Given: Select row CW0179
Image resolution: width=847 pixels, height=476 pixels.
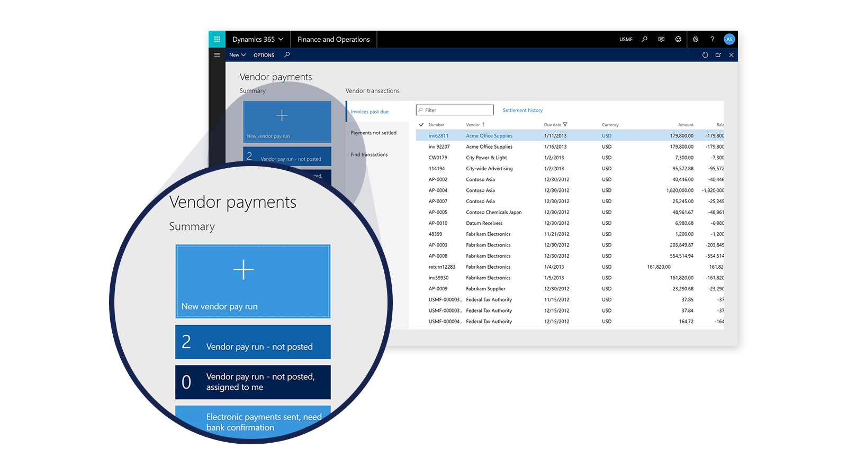Looking at the screenshot, I should point(570,158).
